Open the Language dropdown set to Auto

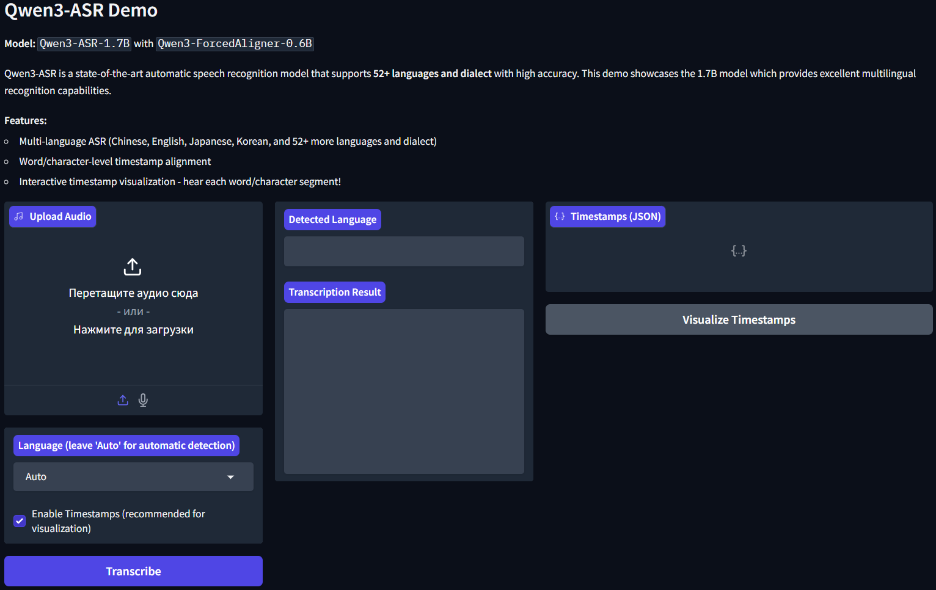[133, 476]
